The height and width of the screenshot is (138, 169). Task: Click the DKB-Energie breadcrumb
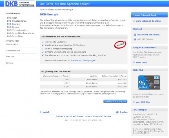click(x=67, y=10)
